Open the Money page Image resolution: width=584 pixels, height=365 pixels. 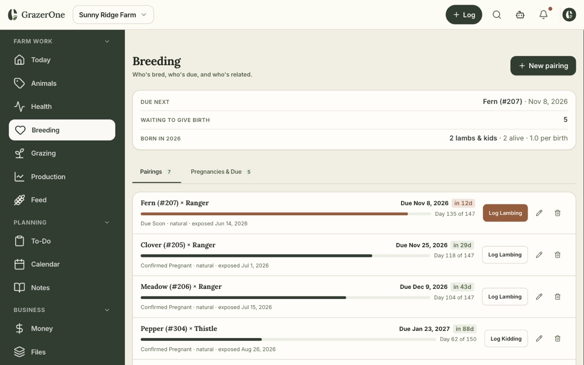coord(62,328)
